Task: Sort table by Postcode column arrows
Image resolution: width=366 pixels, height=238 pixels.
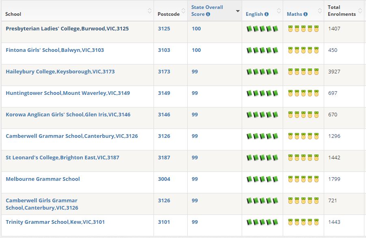Action: tap(184, 11)
